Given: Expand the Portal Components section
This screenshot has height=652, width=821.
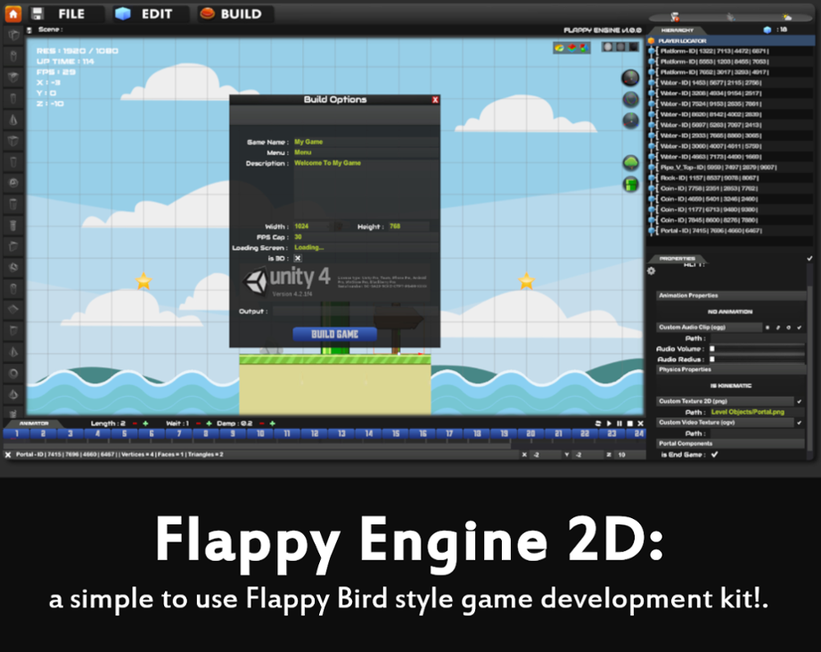Looking at the screenshot, I should click(730, 443).
